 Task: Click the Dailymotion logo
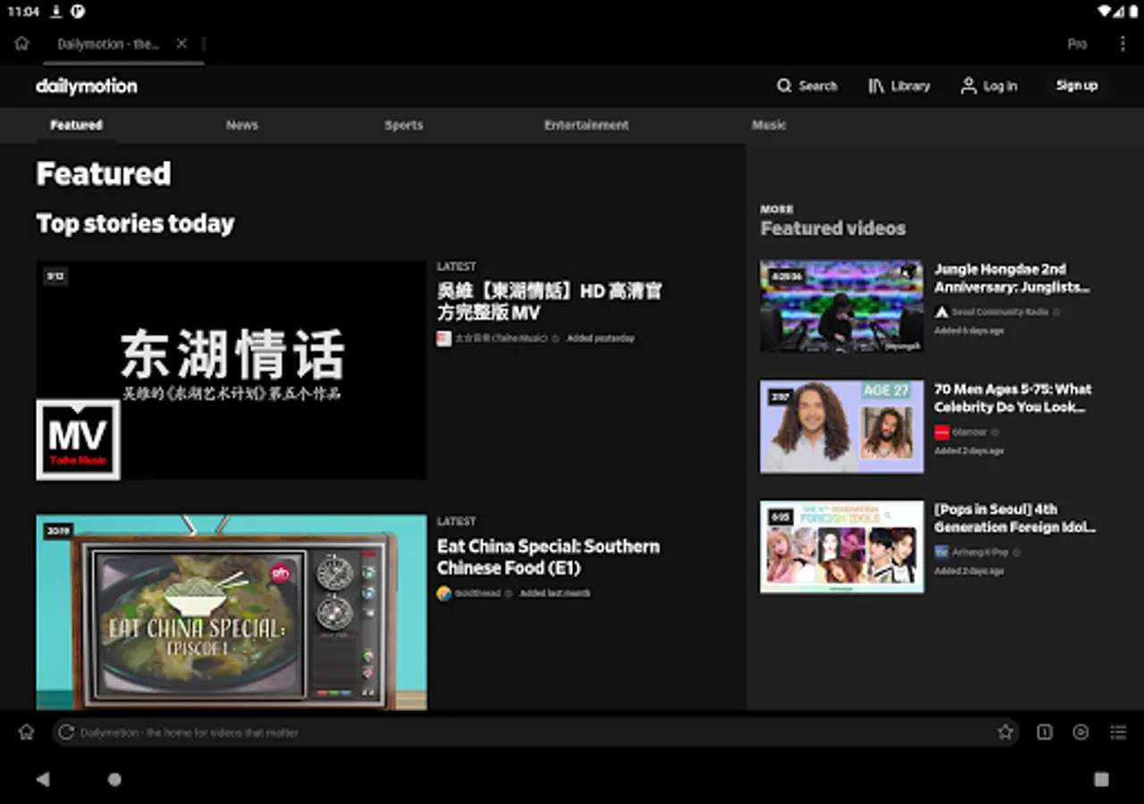pos(87,87)
